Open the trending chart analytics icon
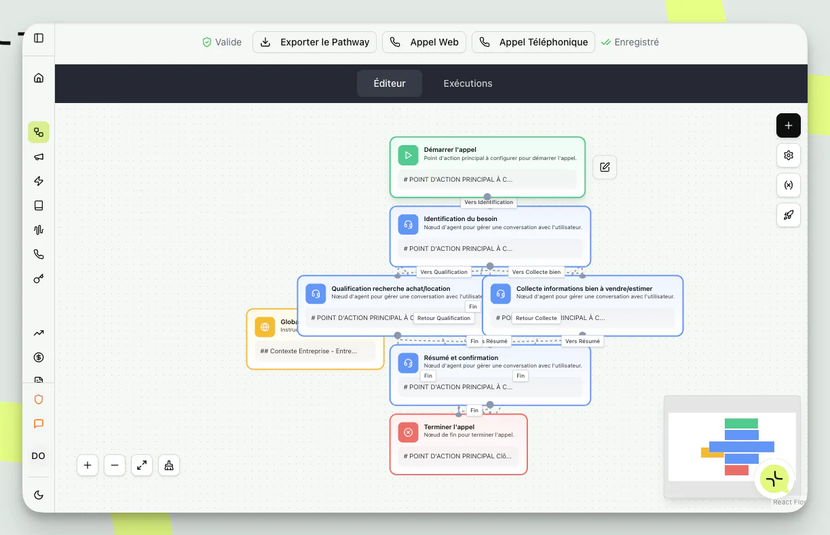This screenshot has width=830, height=535. click(39, 333)
